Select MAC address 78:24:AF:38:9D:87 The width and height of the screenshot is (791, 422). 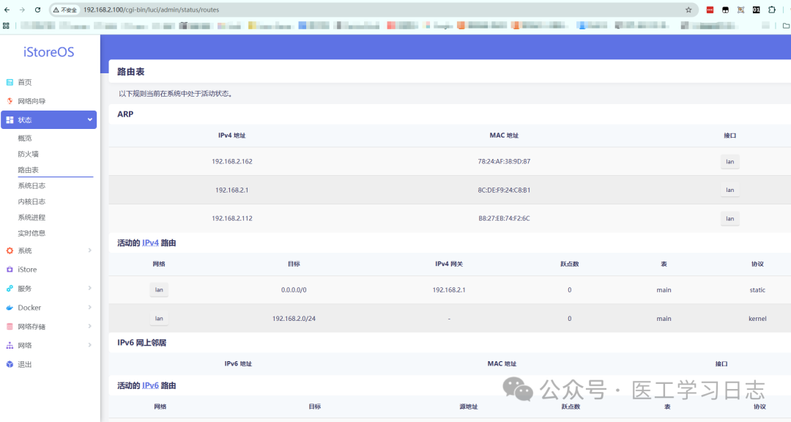[x=504, y=161]
